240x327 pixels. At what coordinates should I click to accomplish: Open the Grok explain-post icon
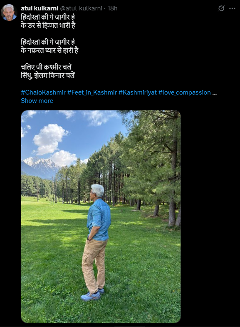pos(221,8)
